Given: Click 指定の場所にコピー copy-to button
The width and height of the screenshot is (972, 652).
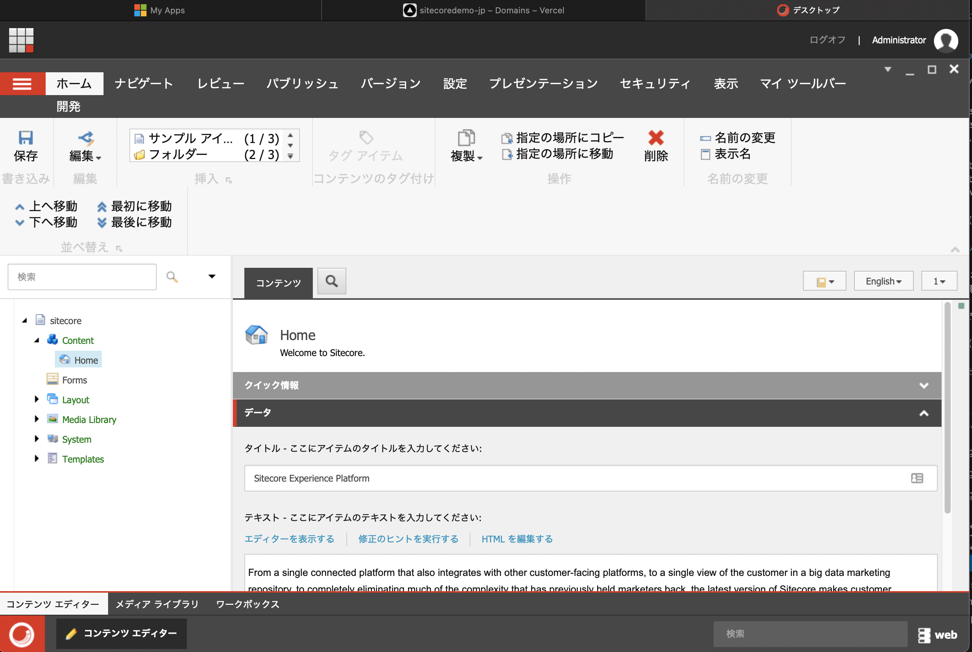Looking at the screenshot, I should (562, 138).
